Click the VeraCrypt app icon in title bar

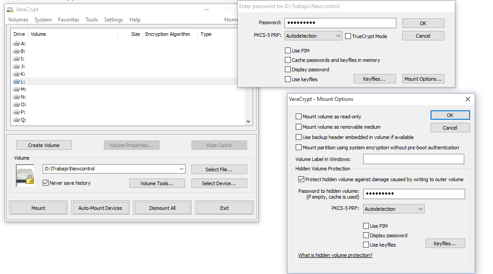(10, 9)
